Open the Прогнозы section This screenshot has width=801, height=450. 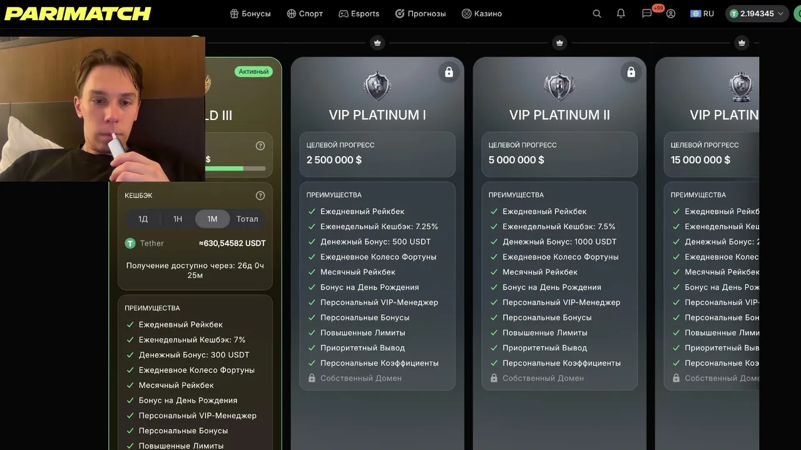[421, 14]
